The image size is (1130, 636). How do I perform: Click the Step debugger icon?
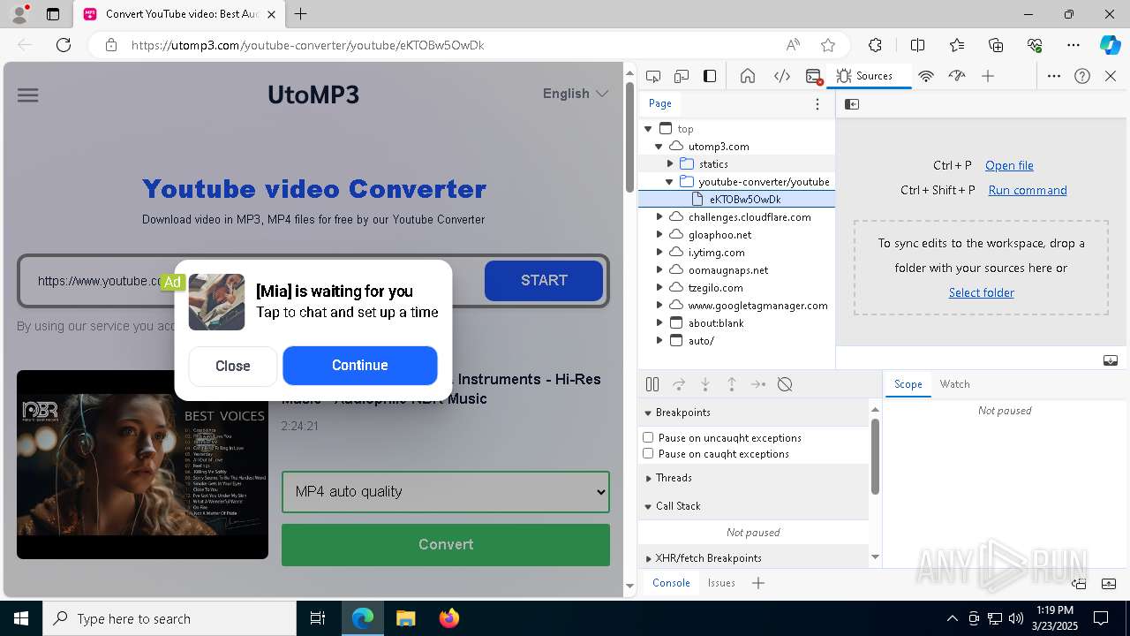(x=758, y=384)
